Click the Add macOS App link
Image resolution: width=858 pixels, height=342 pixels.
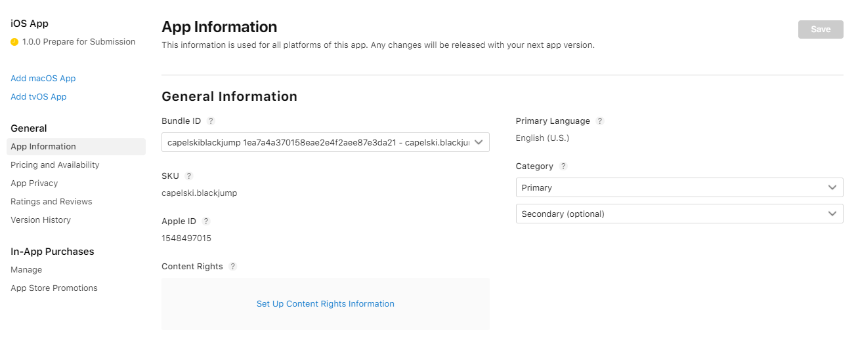(43, 79)
